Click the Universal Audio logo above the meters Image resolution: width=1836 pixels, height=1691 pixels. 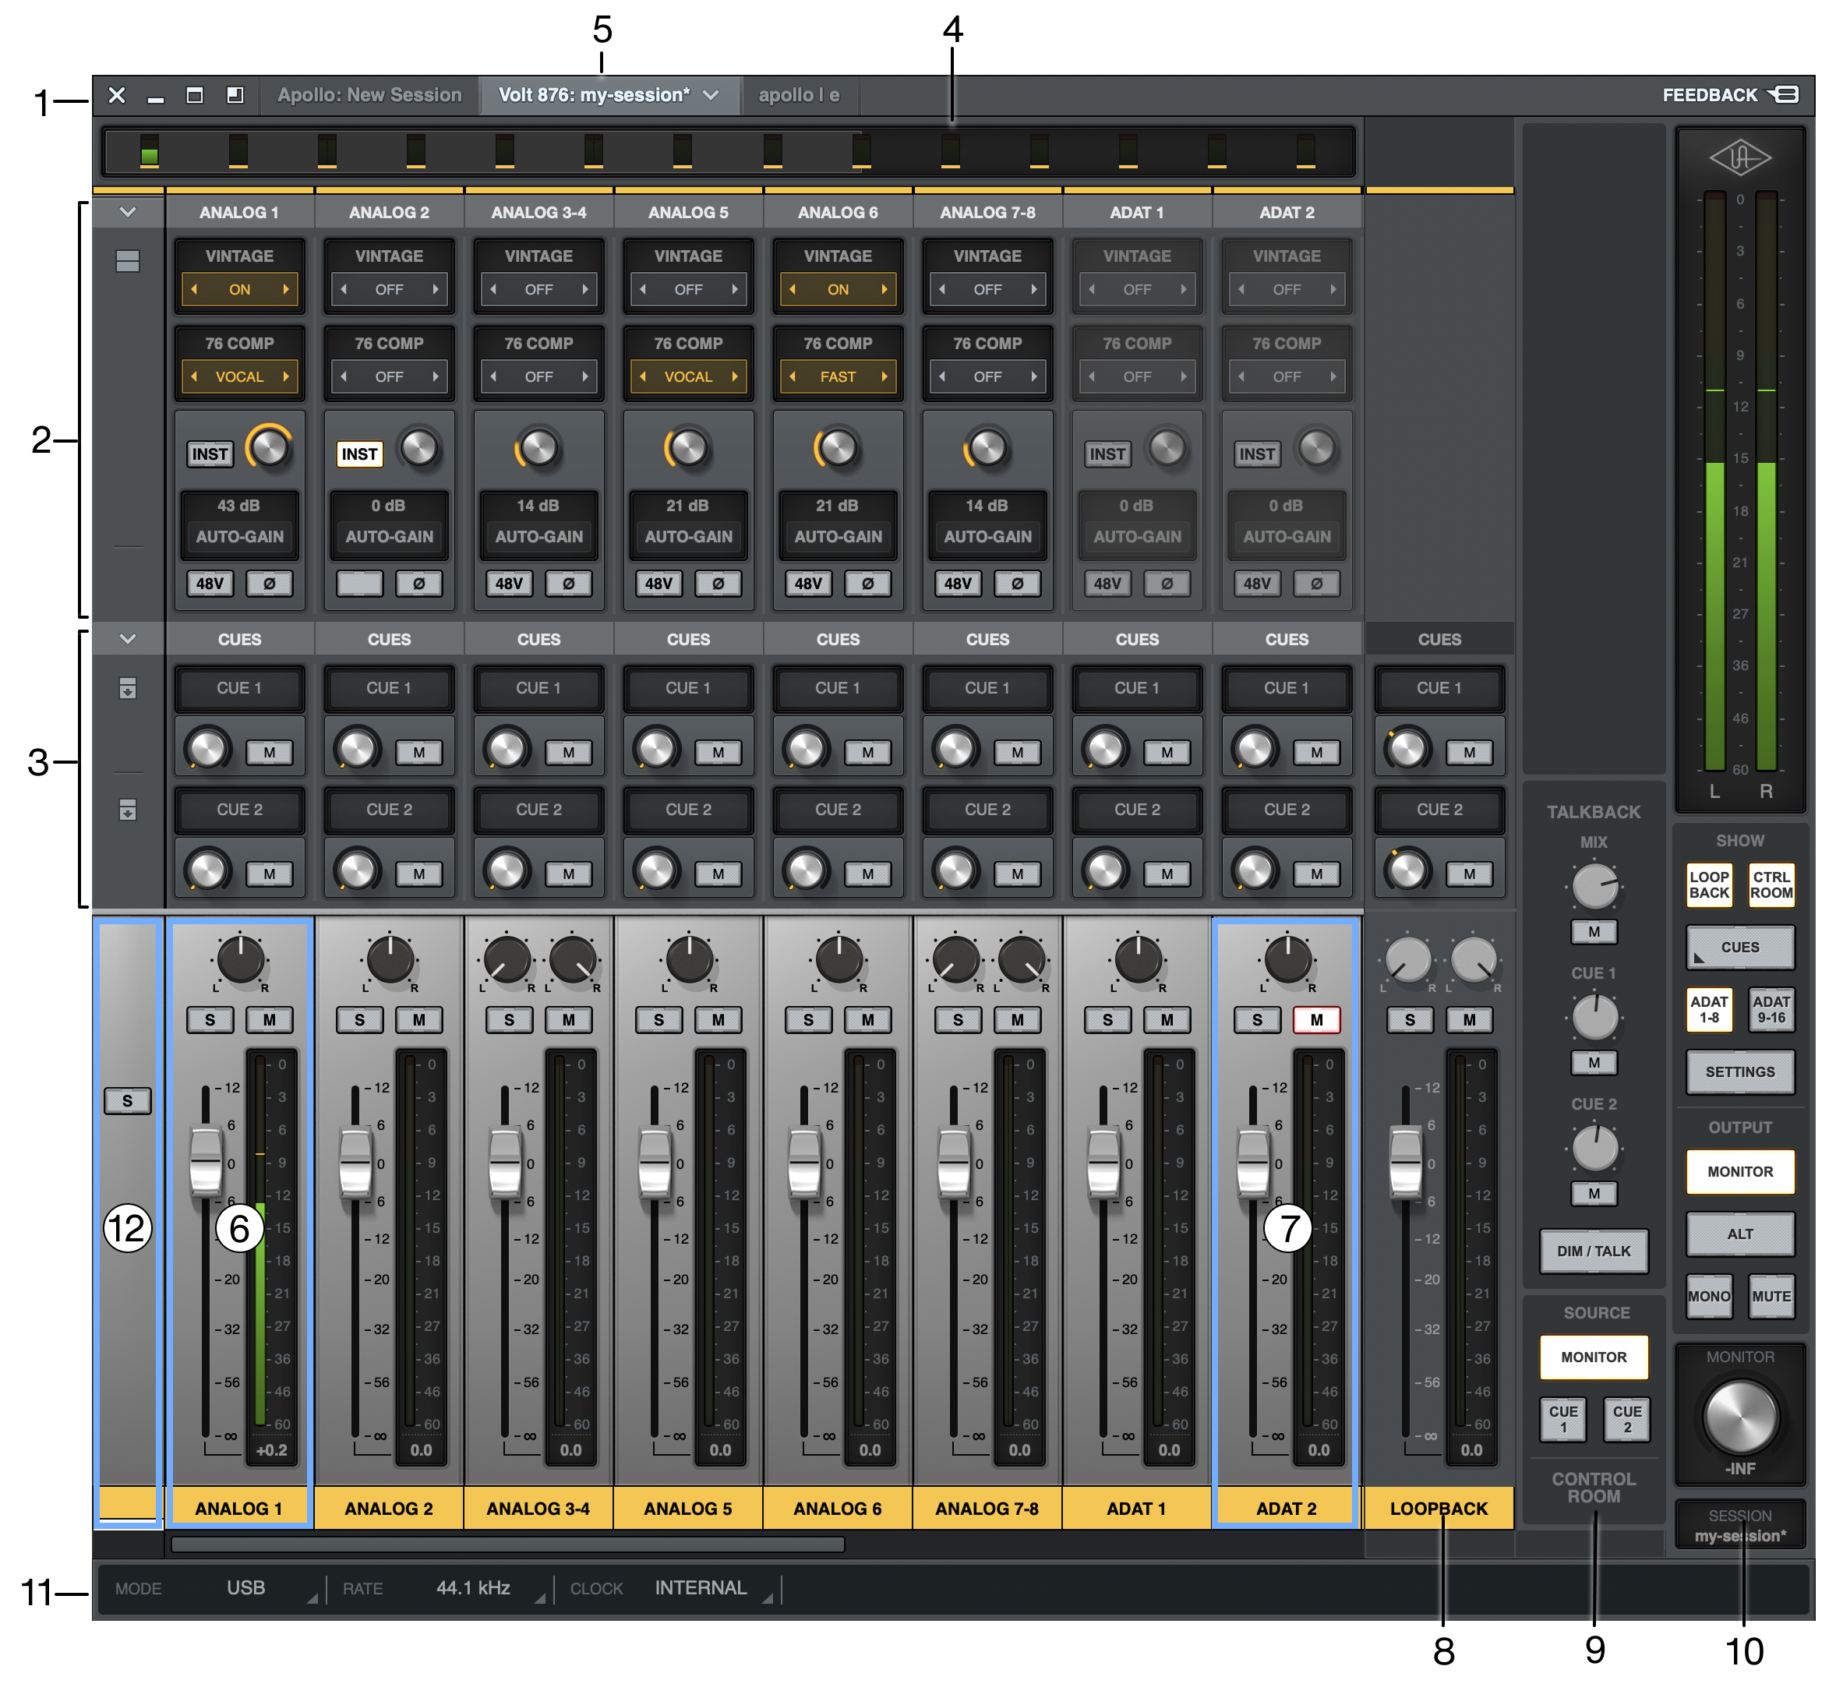(x=1740, y=158)
